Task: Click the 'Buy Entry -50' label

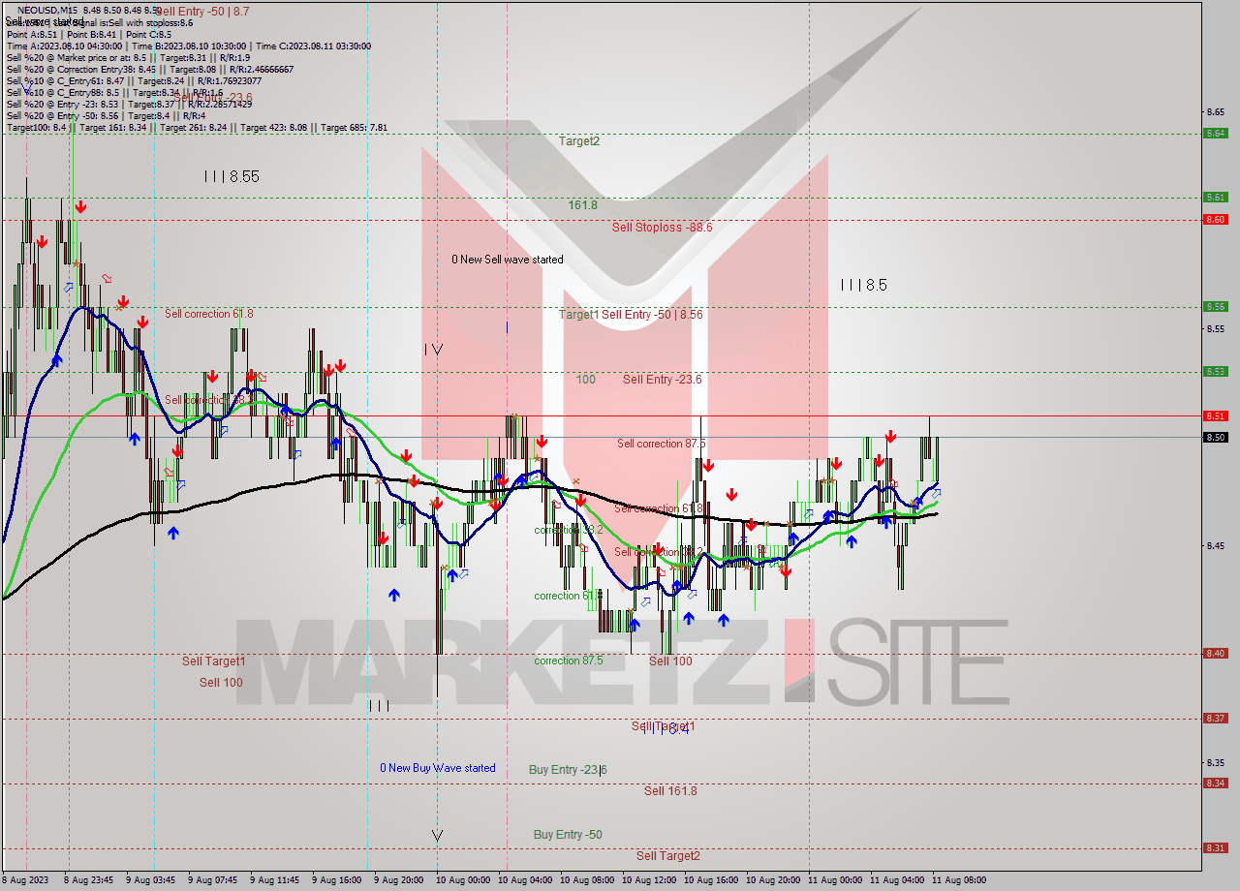Action: (568, 835)
